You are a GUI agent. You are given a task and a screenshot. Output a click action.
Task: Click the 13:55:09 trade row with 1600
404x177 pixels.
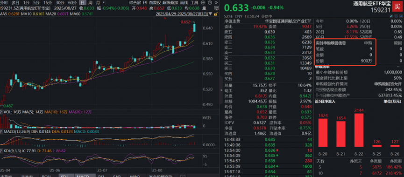click(268, 166)
